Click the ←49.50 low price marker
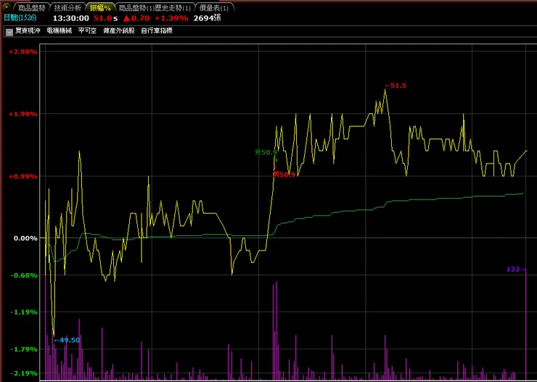Screen dimensions: 537x382 [67, 340]
